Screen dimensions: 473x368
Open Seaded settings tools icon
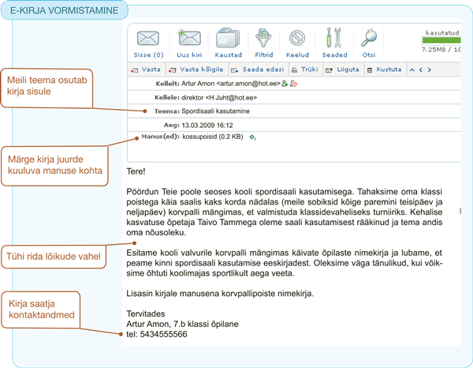(x=334, y=38)
